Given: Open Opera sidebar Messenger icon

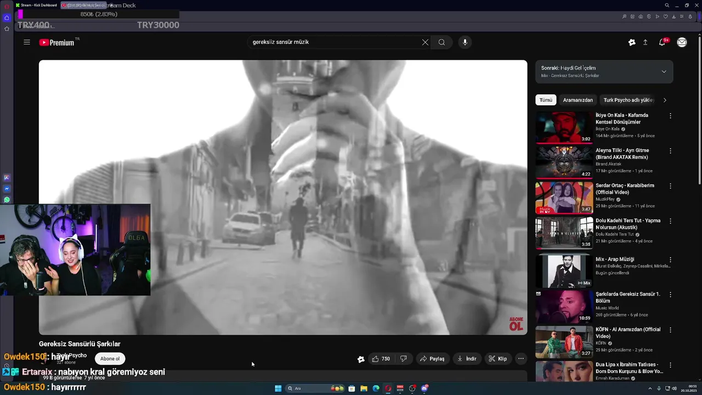Looking at the screenshot, I should [7, 189].
